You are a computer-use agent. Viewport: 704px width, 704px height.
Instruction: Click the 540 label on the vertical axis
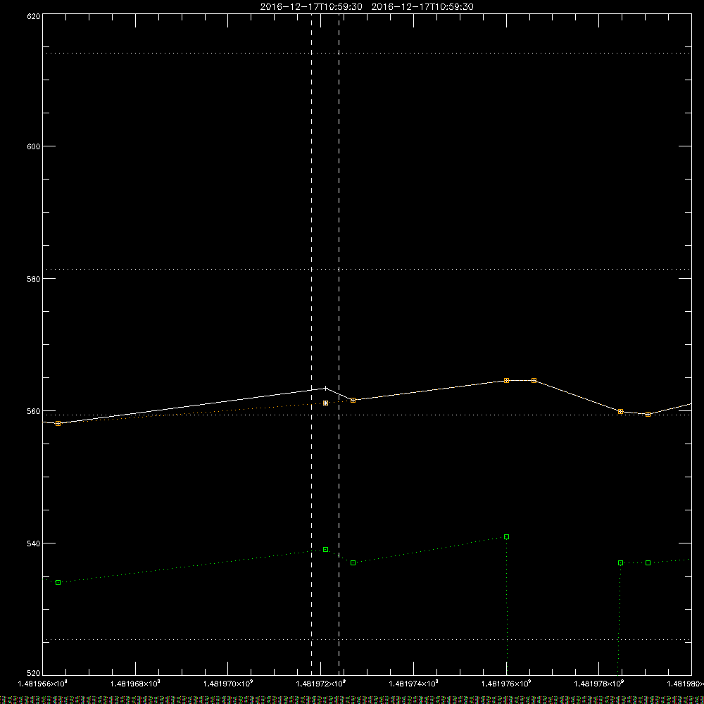34,543
